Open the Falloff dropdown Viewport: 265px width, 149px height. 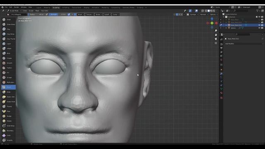pyautogui.click(x=107, y=14)
